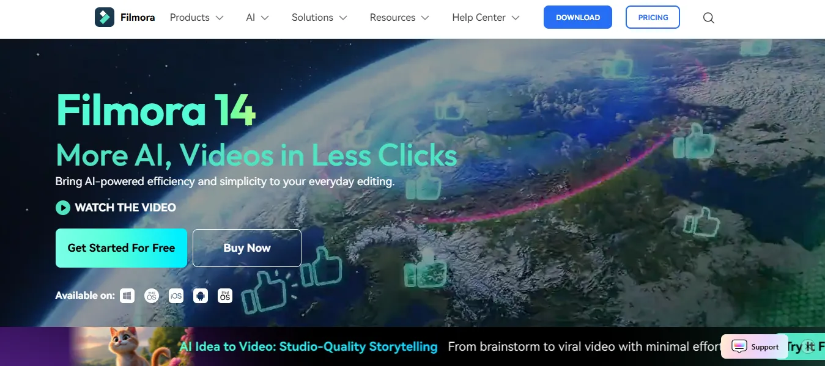This screenshot has width=825, height=366.
Task: Select the Windows platform icon
Action: click(x=127, y=296)
